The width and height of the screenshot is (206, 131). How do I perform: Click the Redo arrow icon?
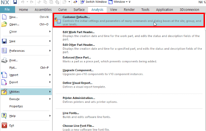point(32,2)
